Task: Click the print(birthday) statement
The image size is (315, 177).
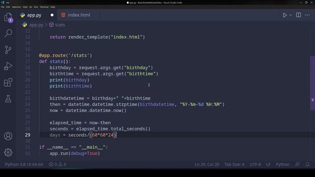Action: (69, 80)
